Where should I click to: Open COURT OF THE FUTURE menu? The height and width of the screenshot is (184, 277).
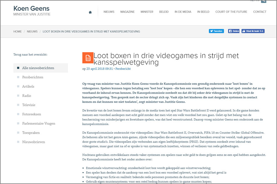(231, 12)
